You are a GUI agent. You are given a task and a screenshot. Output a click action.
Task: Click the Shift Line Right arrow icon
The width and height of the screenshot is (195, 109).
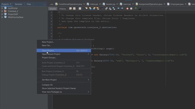pos(122,8)
